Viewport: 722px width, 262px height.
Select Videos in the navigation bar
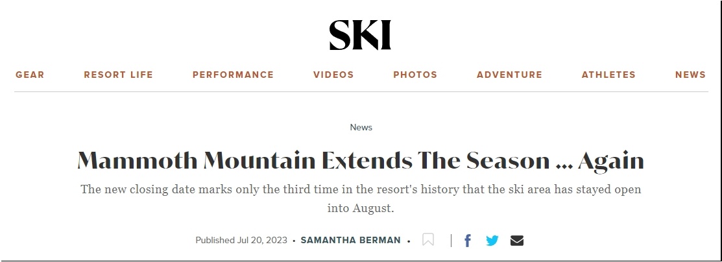point(333,75)
